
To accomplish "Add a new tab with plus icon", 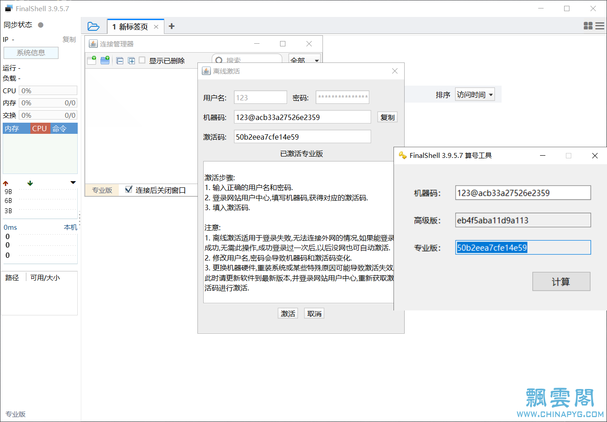I will click(172, 26).
